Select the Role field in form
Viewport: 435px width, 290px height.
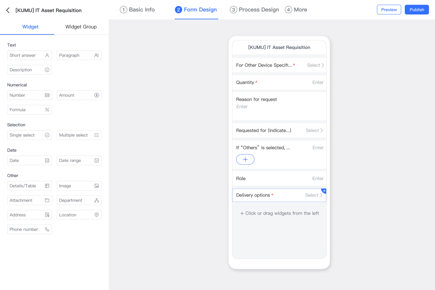tap(279, 179)
